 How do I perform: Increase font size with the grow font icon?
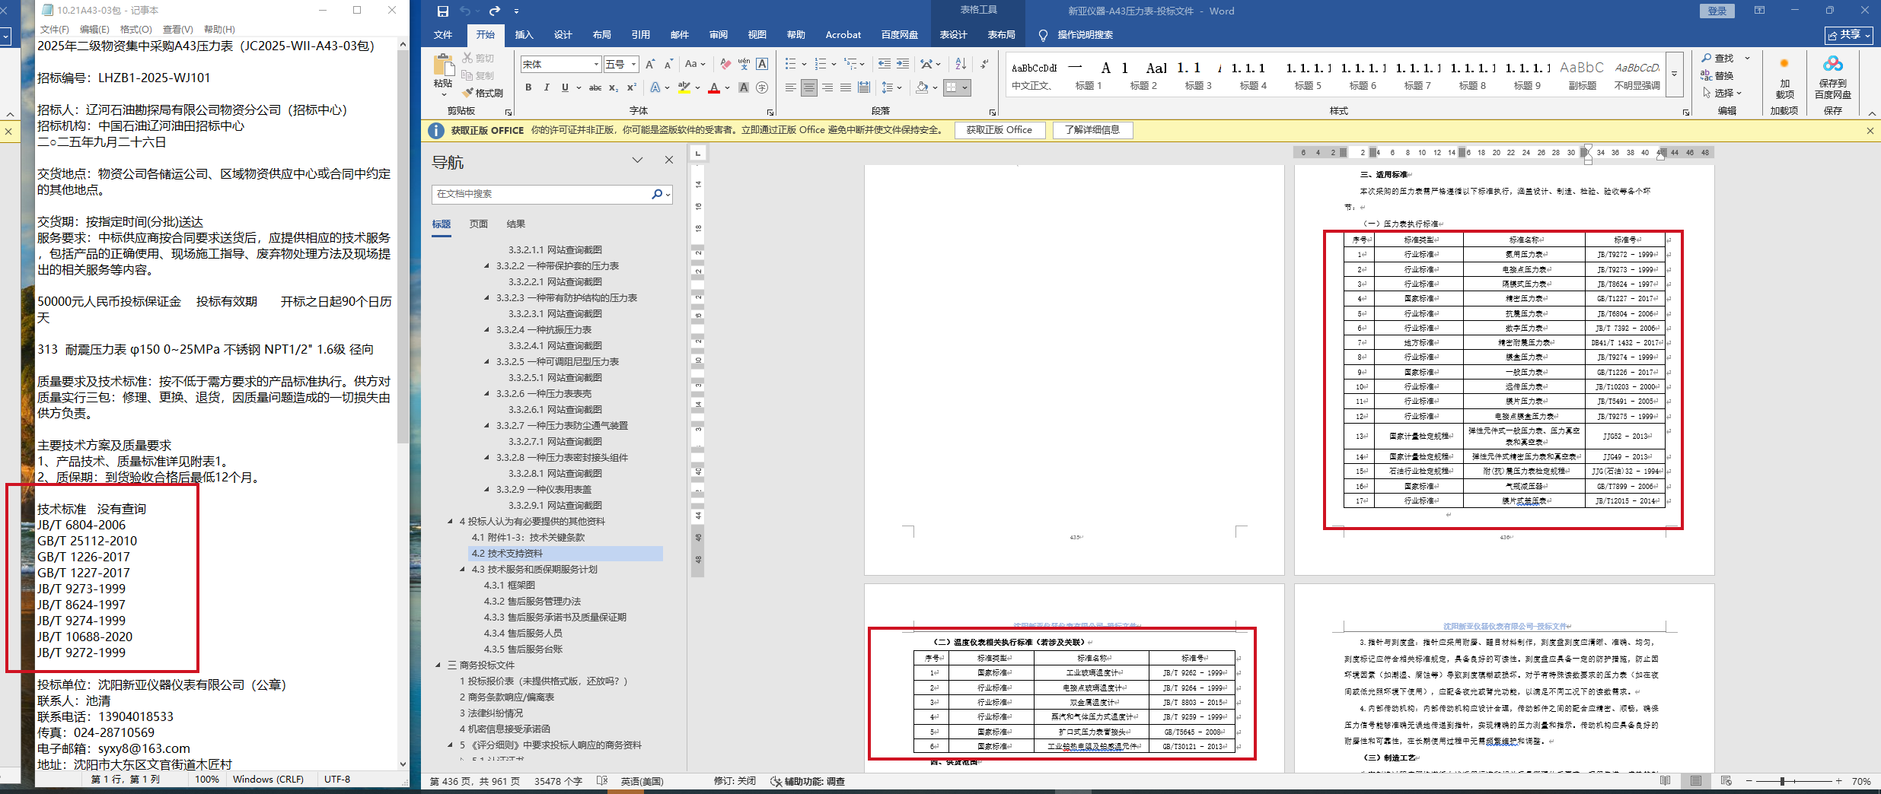tap(650, 65)
